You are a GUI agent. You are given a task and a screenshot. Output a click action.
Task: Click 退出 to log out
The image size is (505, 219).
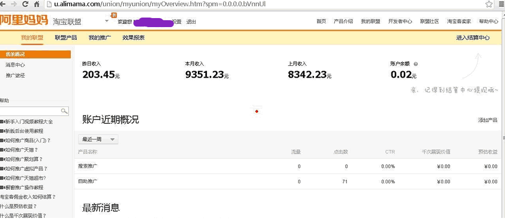tap(191, 22)
